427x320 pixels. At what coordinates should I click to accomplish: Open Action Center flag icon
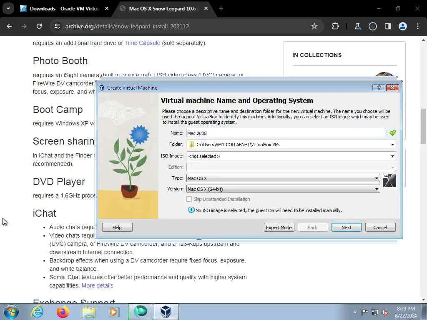point(364,312)
